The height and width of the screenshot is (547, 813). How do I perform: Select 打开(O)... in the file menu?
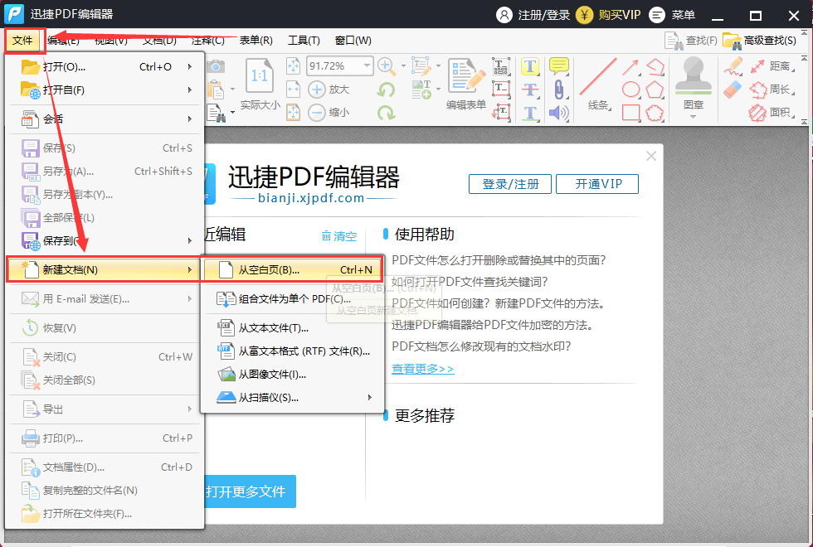(105, 67)
